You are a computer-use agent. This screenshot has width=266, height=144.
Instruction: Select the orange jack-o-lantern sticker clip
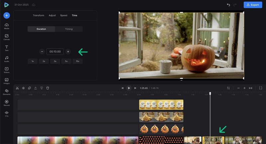pos(161,129)
